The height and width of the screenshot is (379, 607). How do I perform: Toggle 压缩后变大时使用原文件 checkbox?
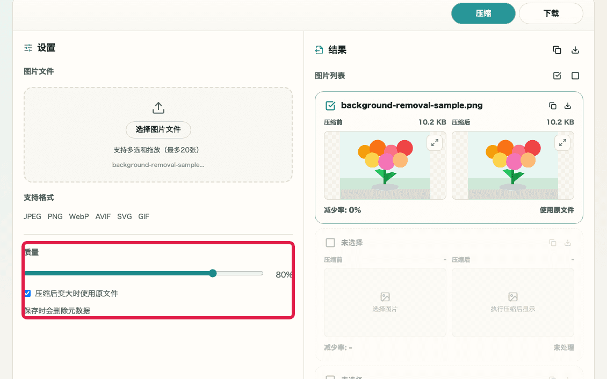click(x=27, y=294)
